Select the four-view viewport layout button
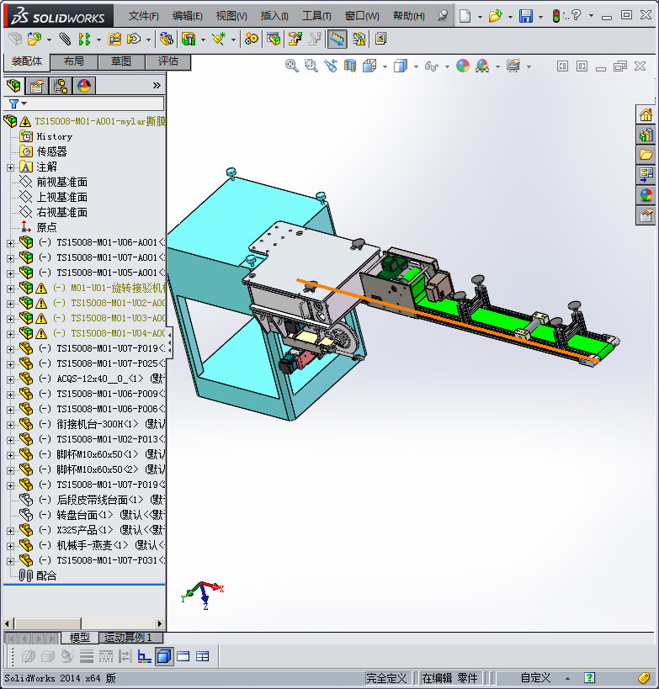Image resolution: width=659 pixels, height=689 pixels. [x=202, y=656]
